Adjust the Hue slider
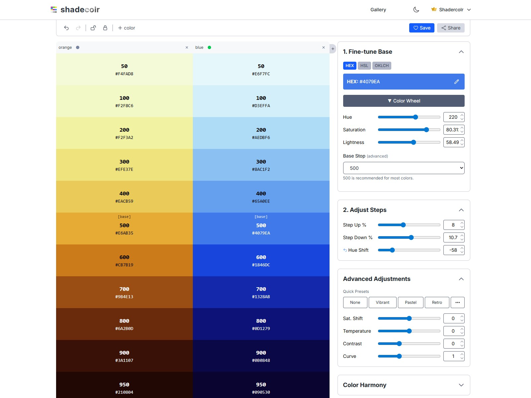 coord(409,117)
